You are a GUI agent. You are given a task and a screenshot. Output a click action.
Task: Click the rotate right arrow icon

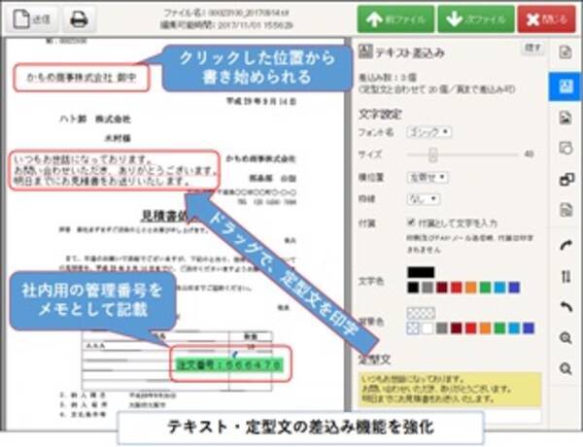point(566,246)
